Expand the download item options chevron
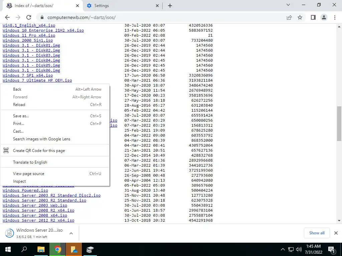Viewport: 342px width, 256px height. click(x=71, y=233)
